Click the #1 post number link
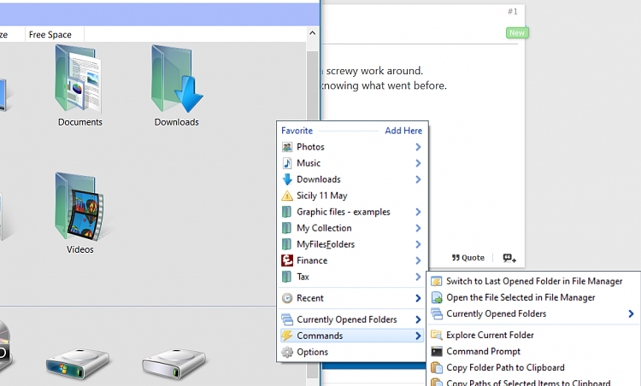The image size is (641, 386). pyautogui.click(x=513, y=11)
